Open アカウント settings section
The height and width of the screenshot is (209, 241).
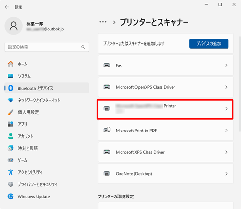point(47,136)
